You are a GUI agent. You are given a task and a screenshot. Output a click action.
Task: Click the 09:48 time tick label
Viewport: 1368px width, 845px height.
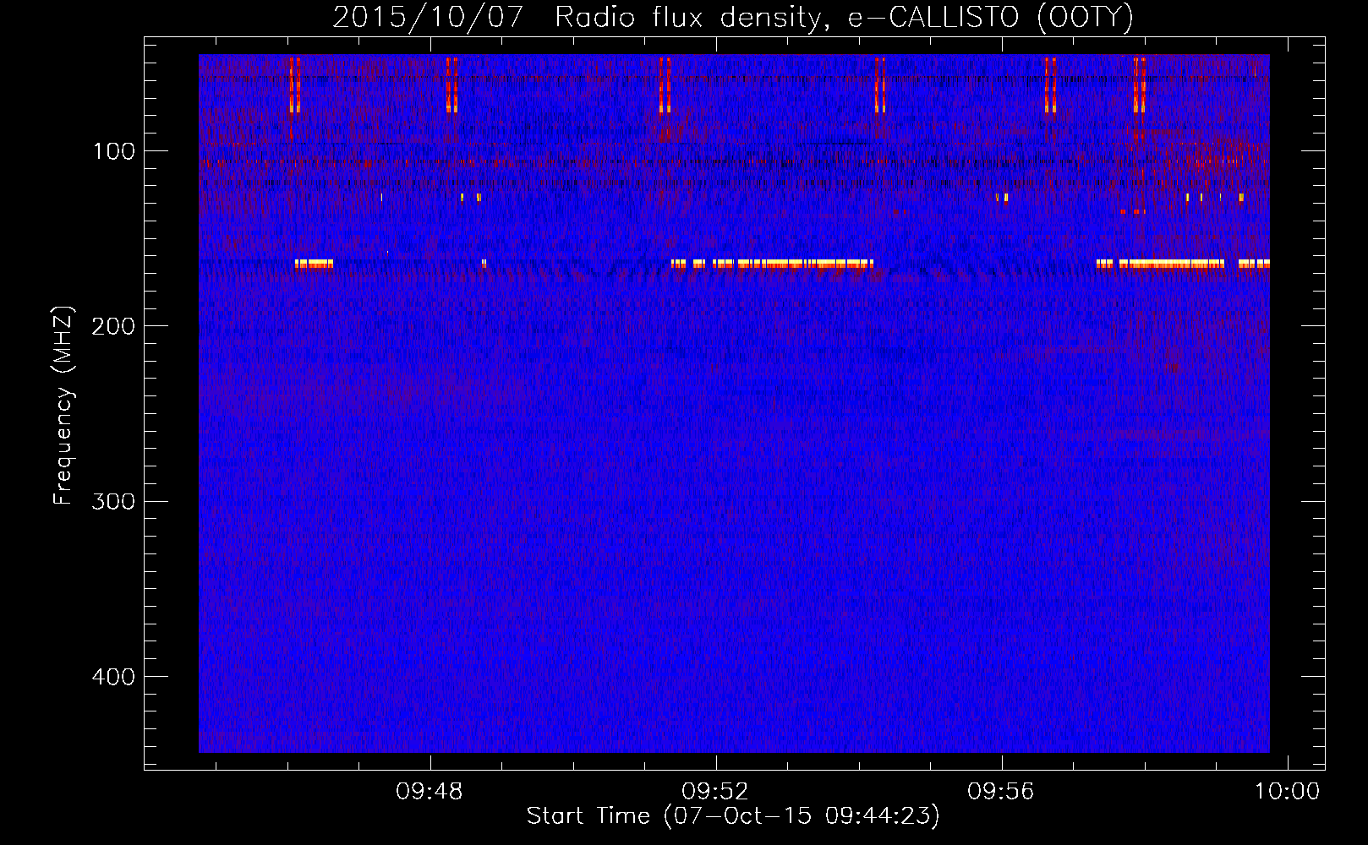[x=430, y=792]
